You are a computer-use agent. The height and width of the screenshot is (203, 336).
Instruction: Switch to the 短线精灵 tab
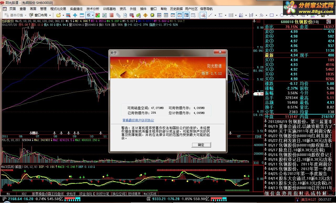pos(134,194)
